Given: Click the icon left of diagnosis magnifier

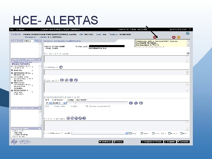Looking at the screenshot, I should click(131, 103).
